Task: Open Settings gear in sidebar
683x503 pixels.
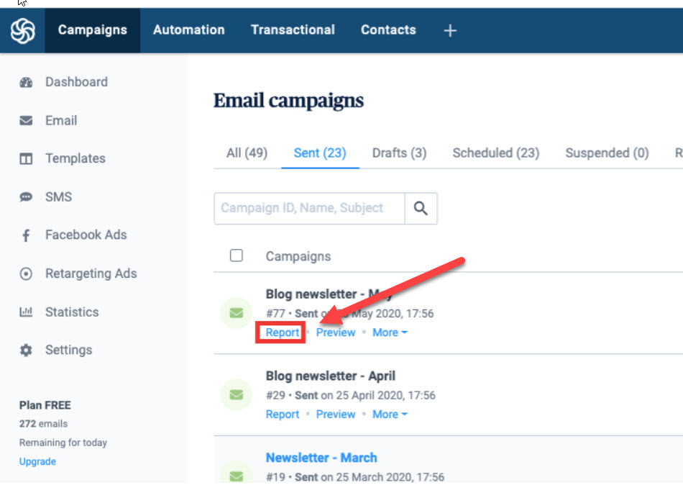Action: [x=68, y=350]
